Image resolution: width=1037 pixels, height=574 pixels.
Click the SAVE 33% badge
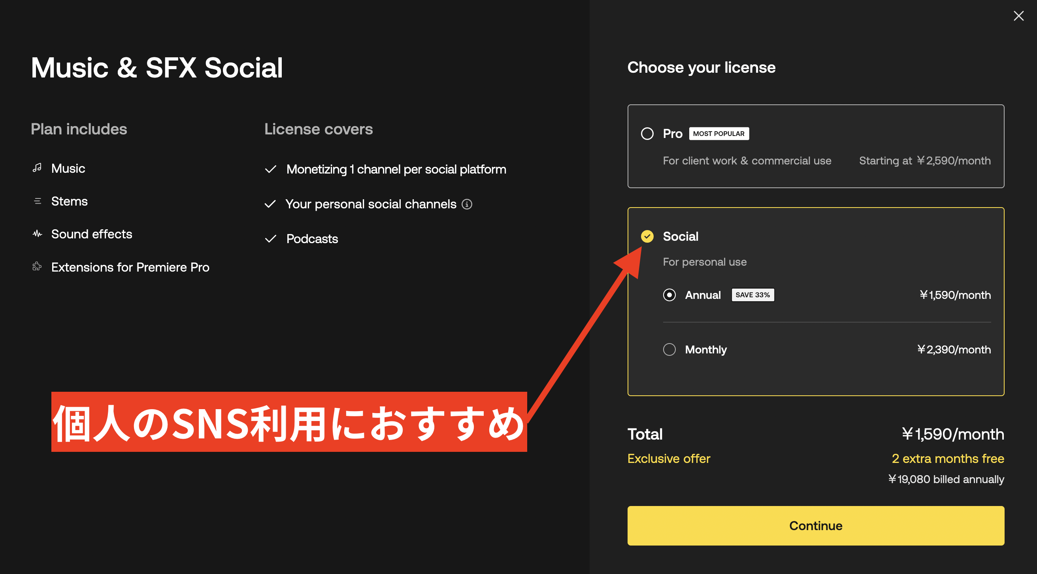tap(752, 295)
